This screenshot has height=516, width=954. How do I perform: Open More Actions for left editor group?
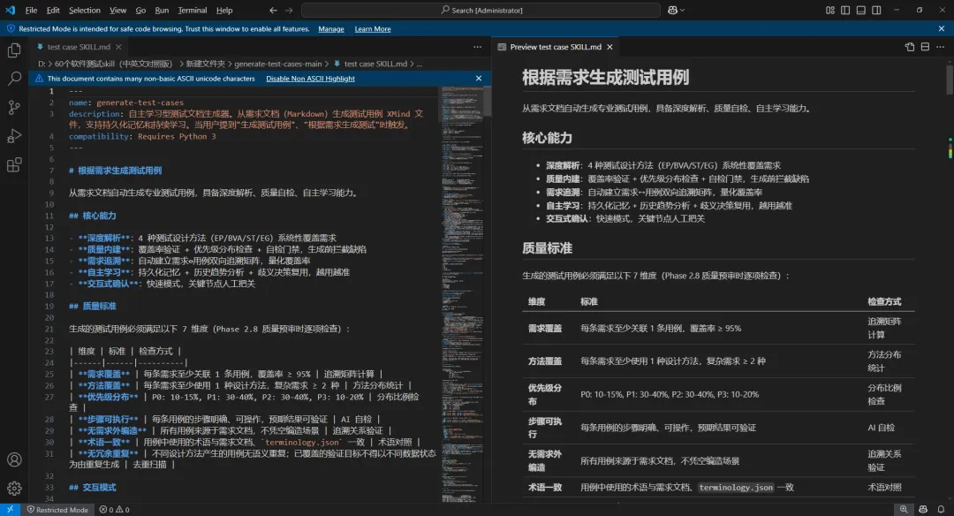pos(477,47)
